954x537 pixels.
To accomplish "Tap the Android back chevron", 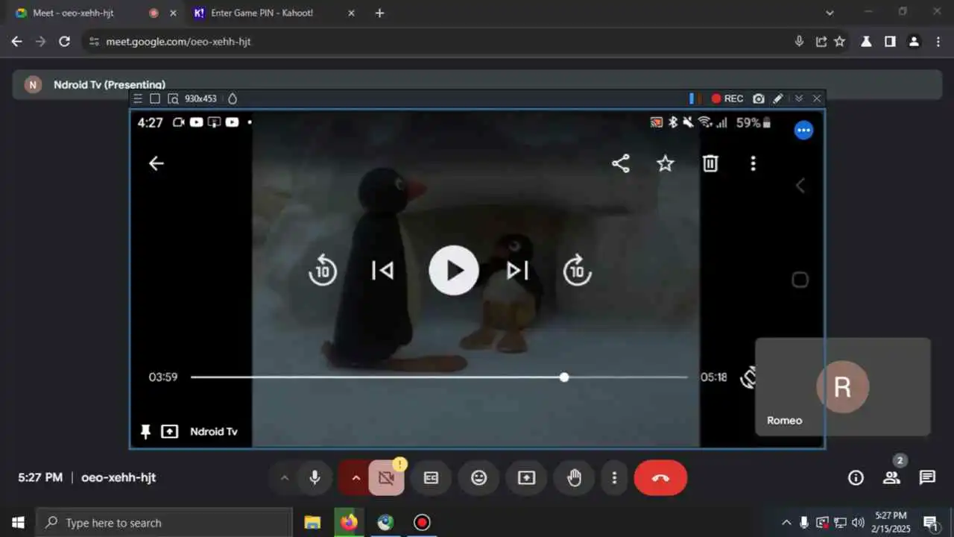I will [800, 186].
